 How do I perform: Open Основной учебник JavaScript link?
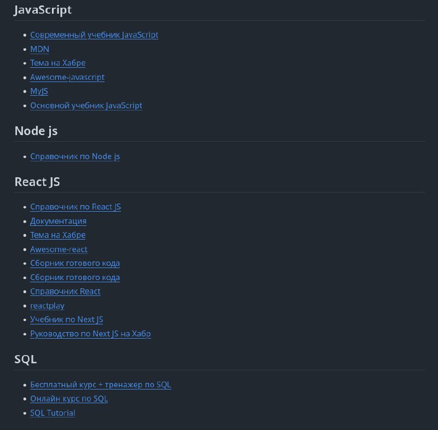[x=86, y=106]
